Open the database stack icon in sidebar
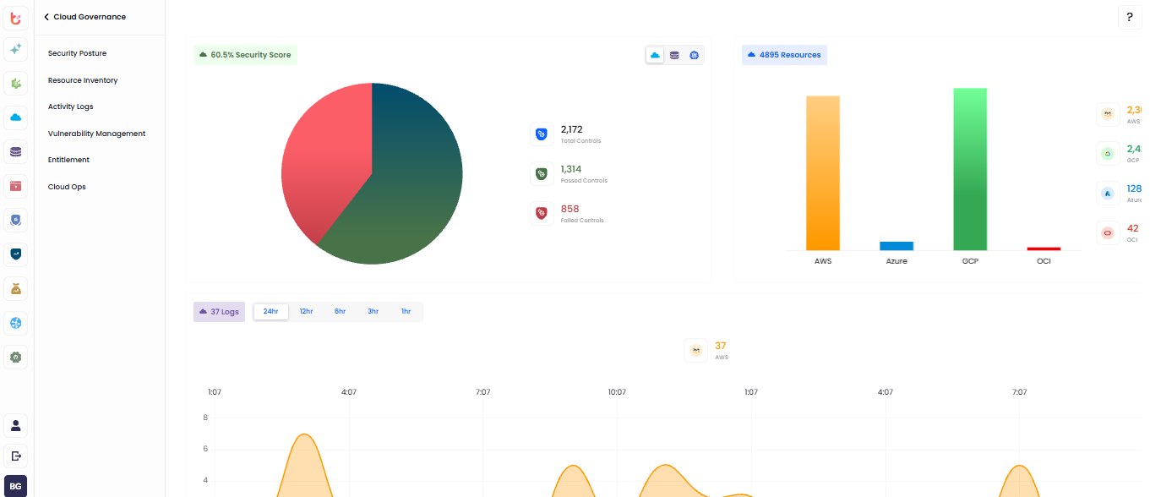The height and width of the screenshot is (497, 1150). coord(15,152)
